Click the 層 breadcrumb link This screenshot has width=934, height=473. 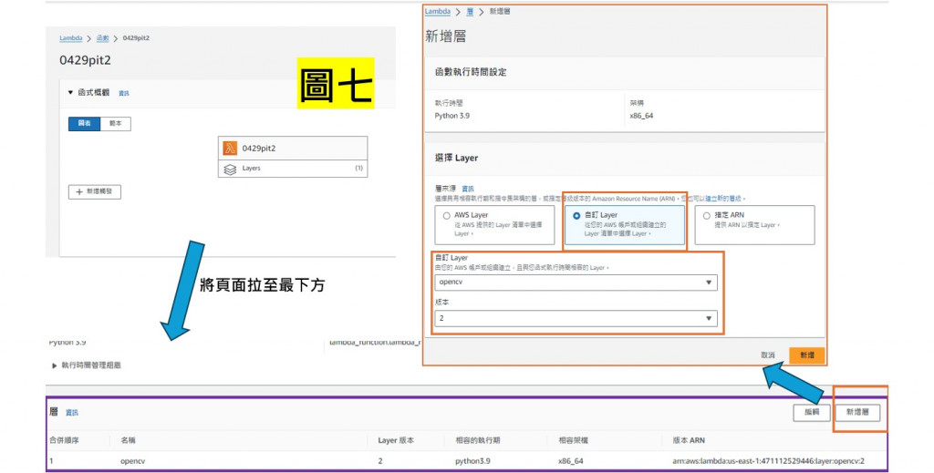click(470, 11)
